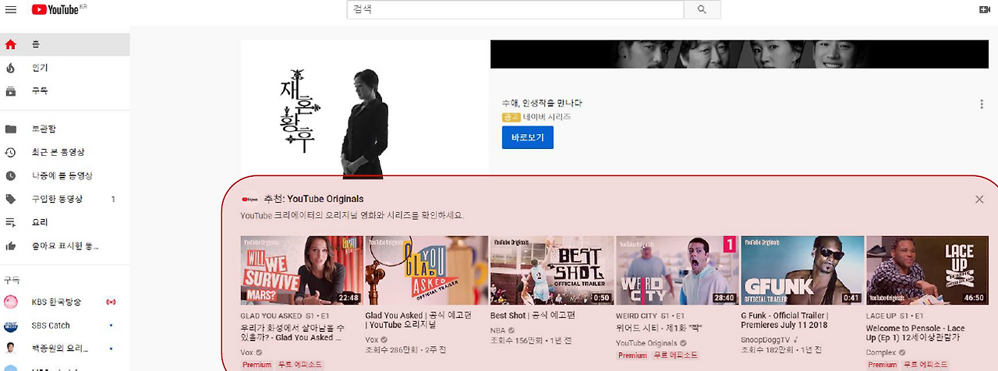
Task: Open the 요리 playlist entry
Action: pos(65,222)
